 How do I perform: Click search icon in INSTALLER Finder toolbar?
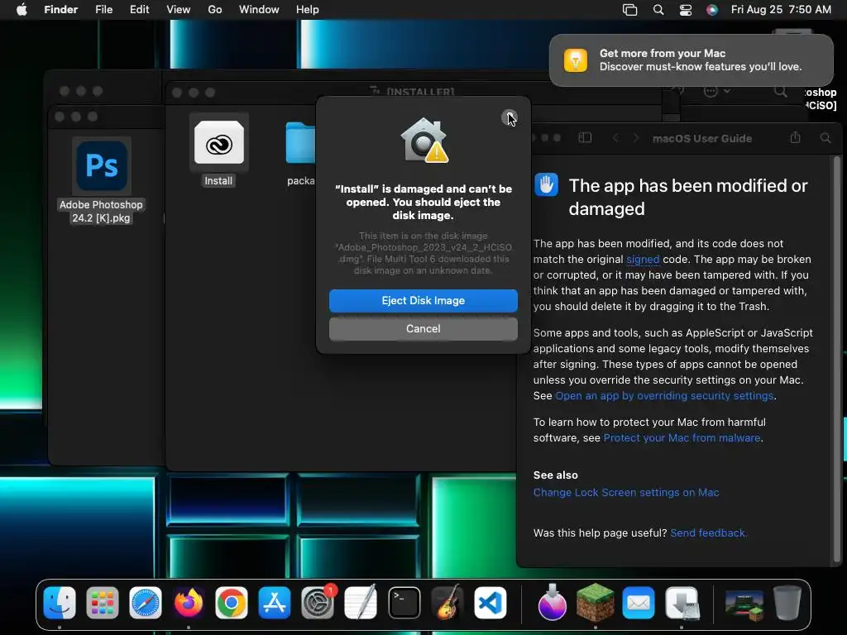pos(780,91)
